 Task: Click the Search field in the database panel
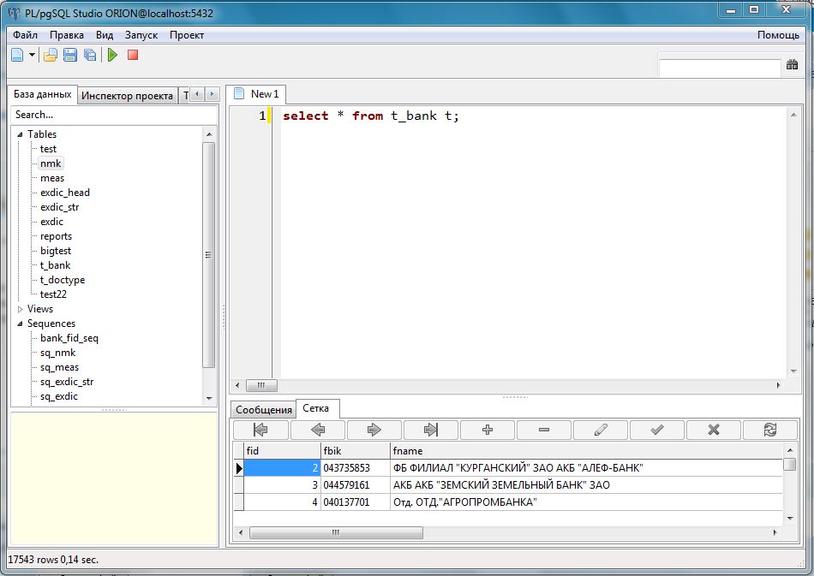[x=111, y=115]
